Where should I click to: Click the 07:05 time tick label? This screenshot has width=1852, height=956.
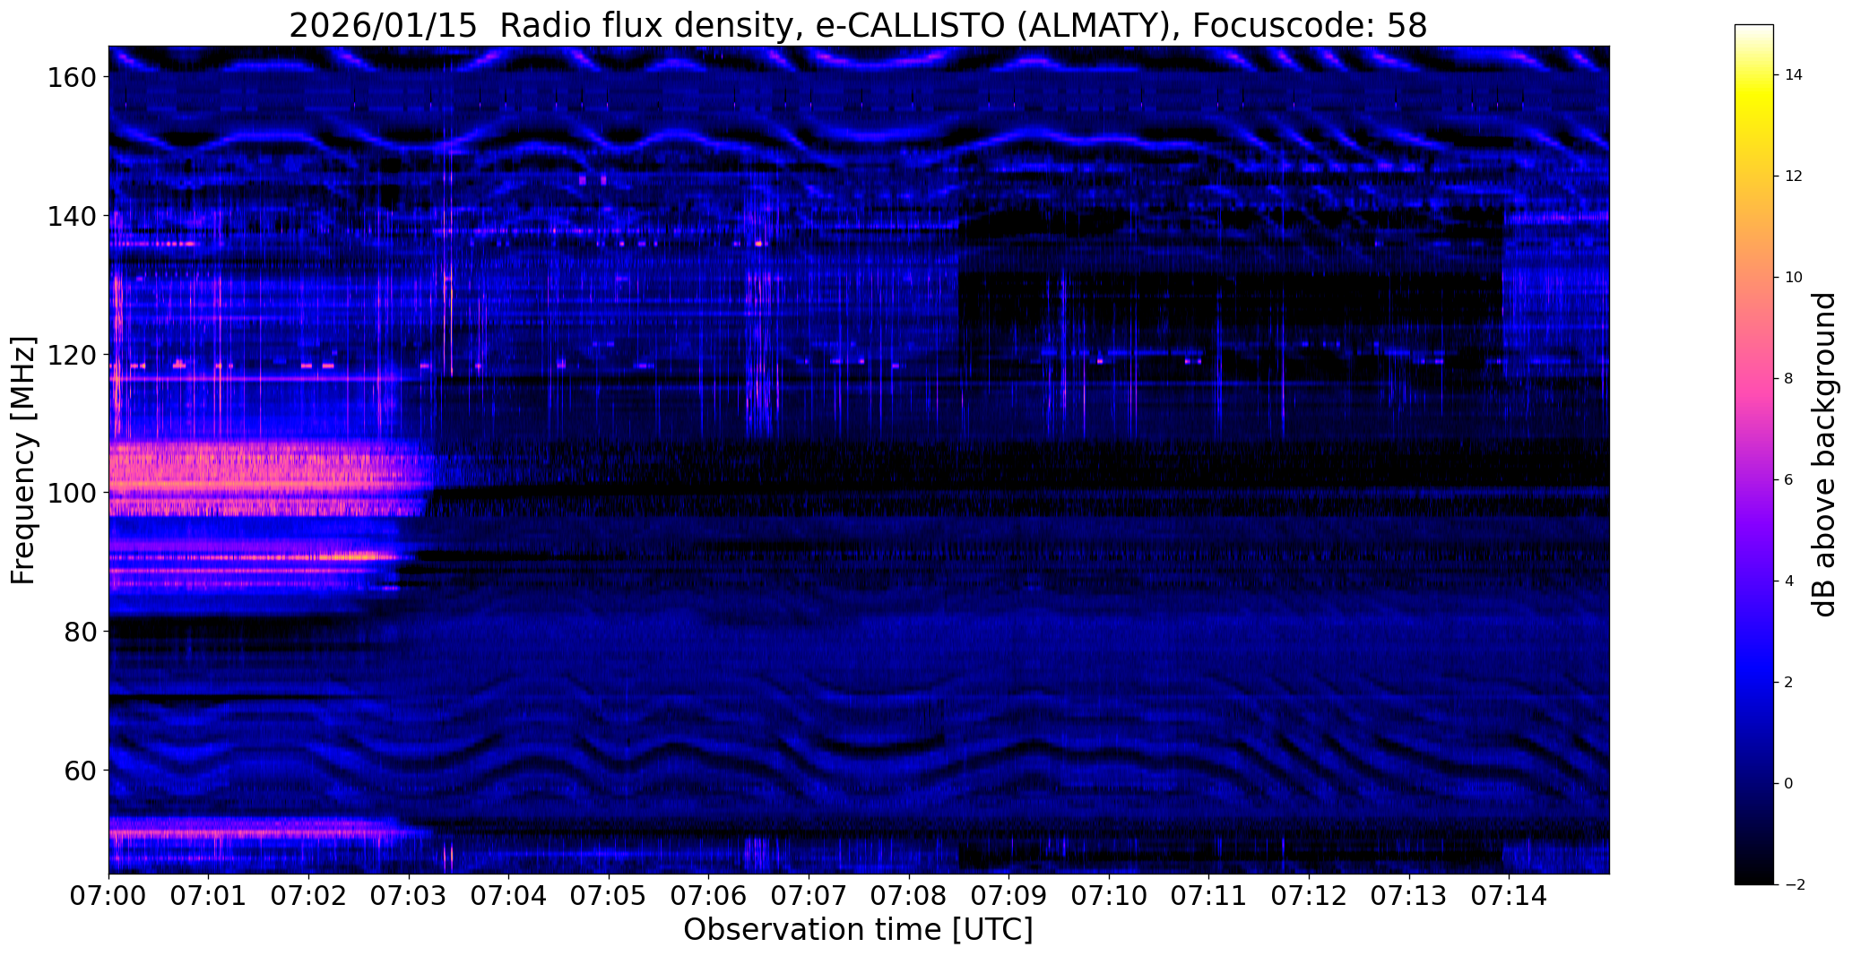point(609,895)
